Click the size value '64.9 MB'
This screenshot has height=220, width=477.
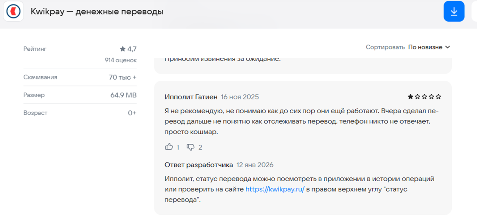123,95
